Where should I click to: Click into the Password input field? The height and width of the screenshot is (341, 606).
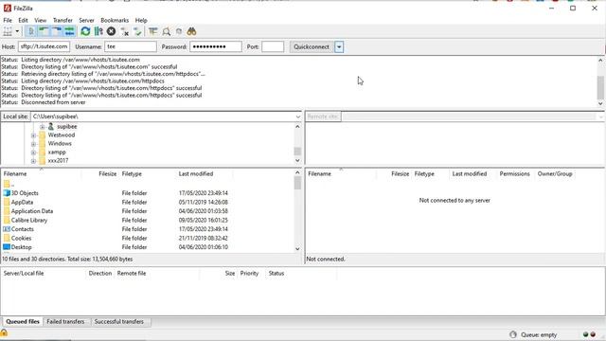[x=216, y=46]
